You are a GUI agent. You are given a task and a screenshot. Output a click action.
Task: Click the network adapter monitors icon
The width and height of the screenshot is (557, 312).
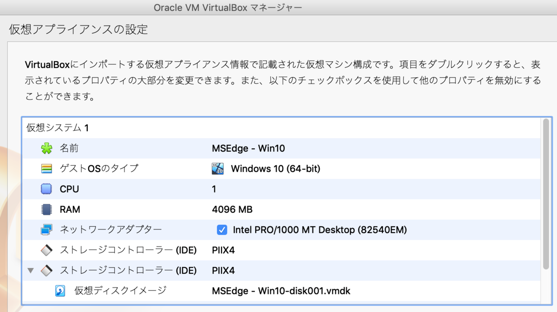pyautogui.click(x=46, y=230)
